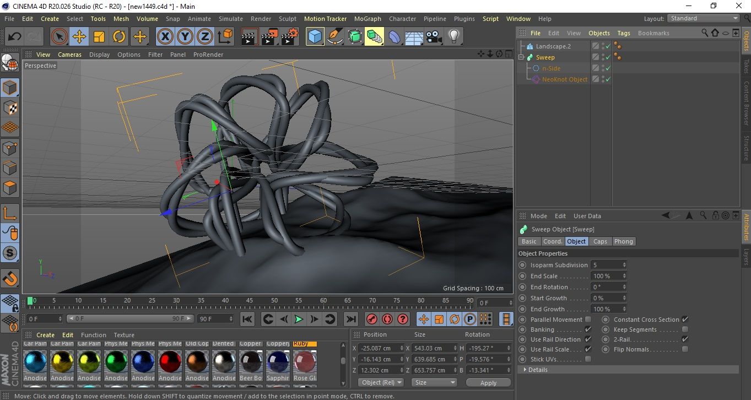Open the Layout dropdown showing Standard

(x=704, y=18)
